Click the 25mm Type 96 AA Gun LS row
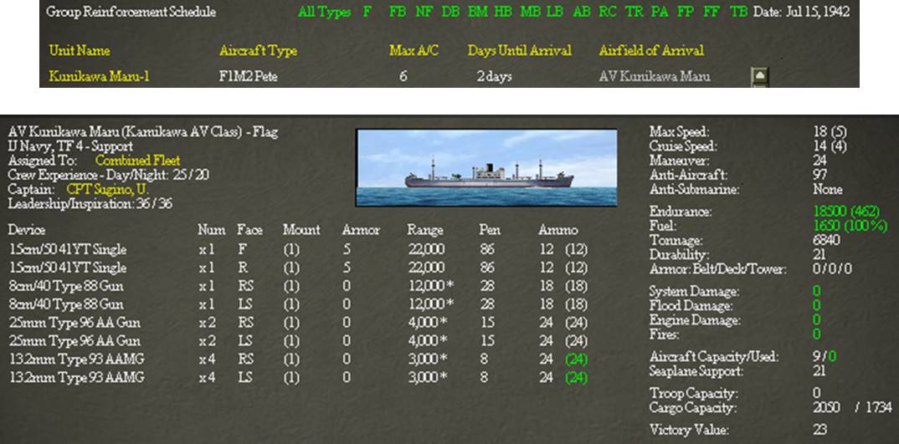Image resolution: width=899 pixels, height=444 pixels. pyautogui.click(x=298, y=341)
